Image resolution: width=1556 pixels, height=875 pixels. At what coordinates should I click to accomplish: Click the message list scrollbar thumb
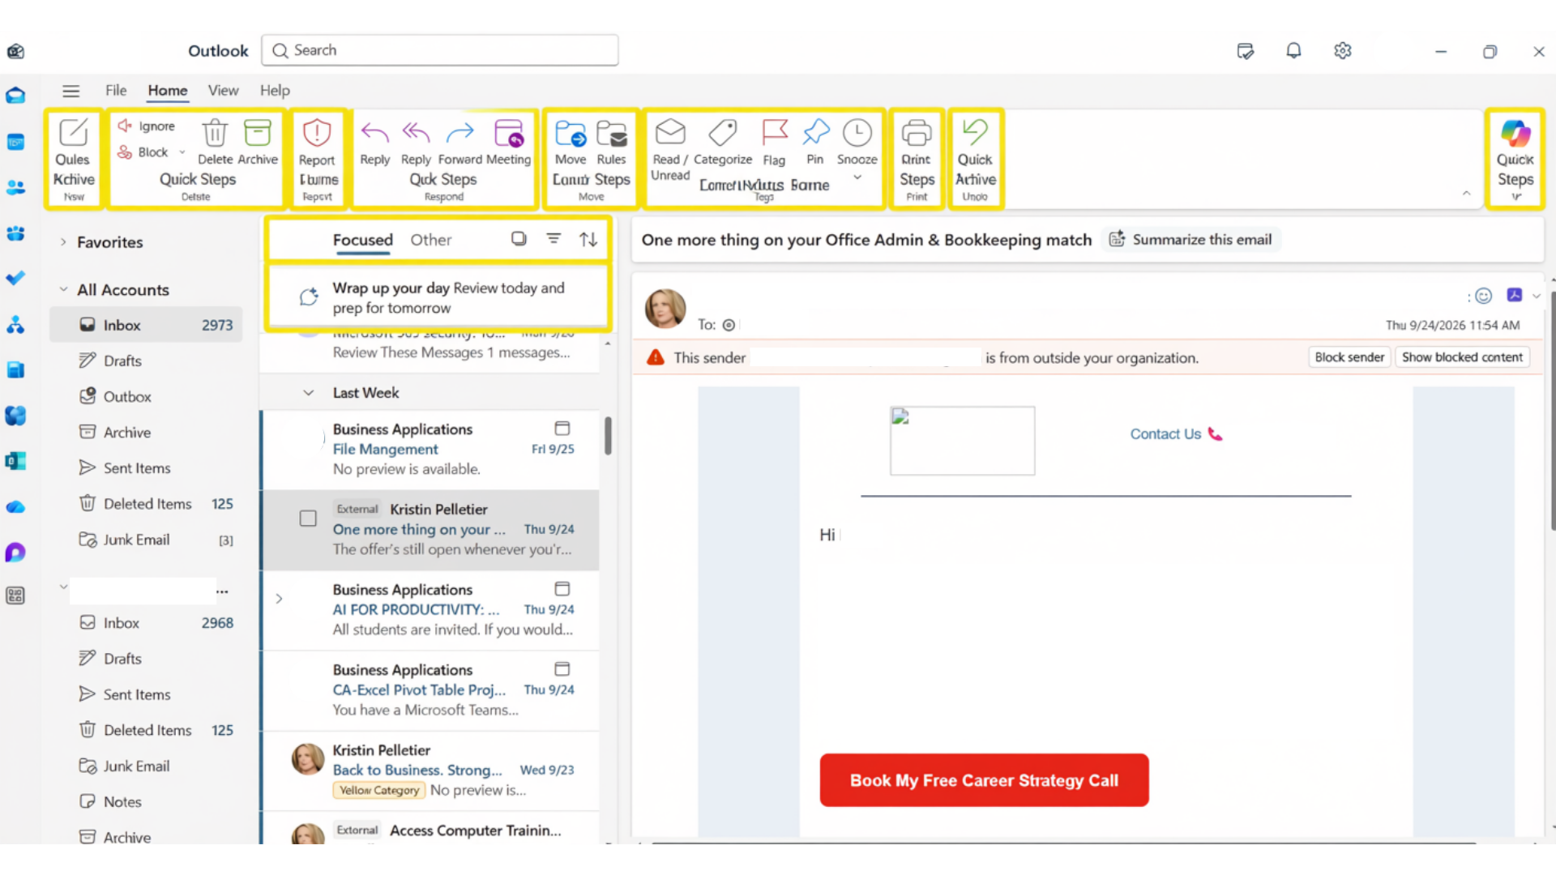(x=608, y=435)
